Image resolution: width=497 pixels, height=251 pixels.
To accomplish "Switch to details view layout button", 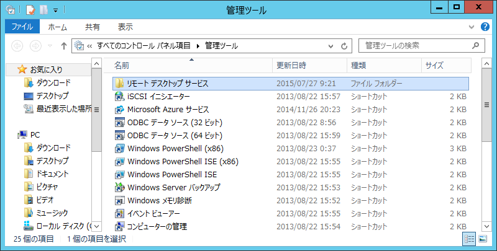I will point(468,239).
